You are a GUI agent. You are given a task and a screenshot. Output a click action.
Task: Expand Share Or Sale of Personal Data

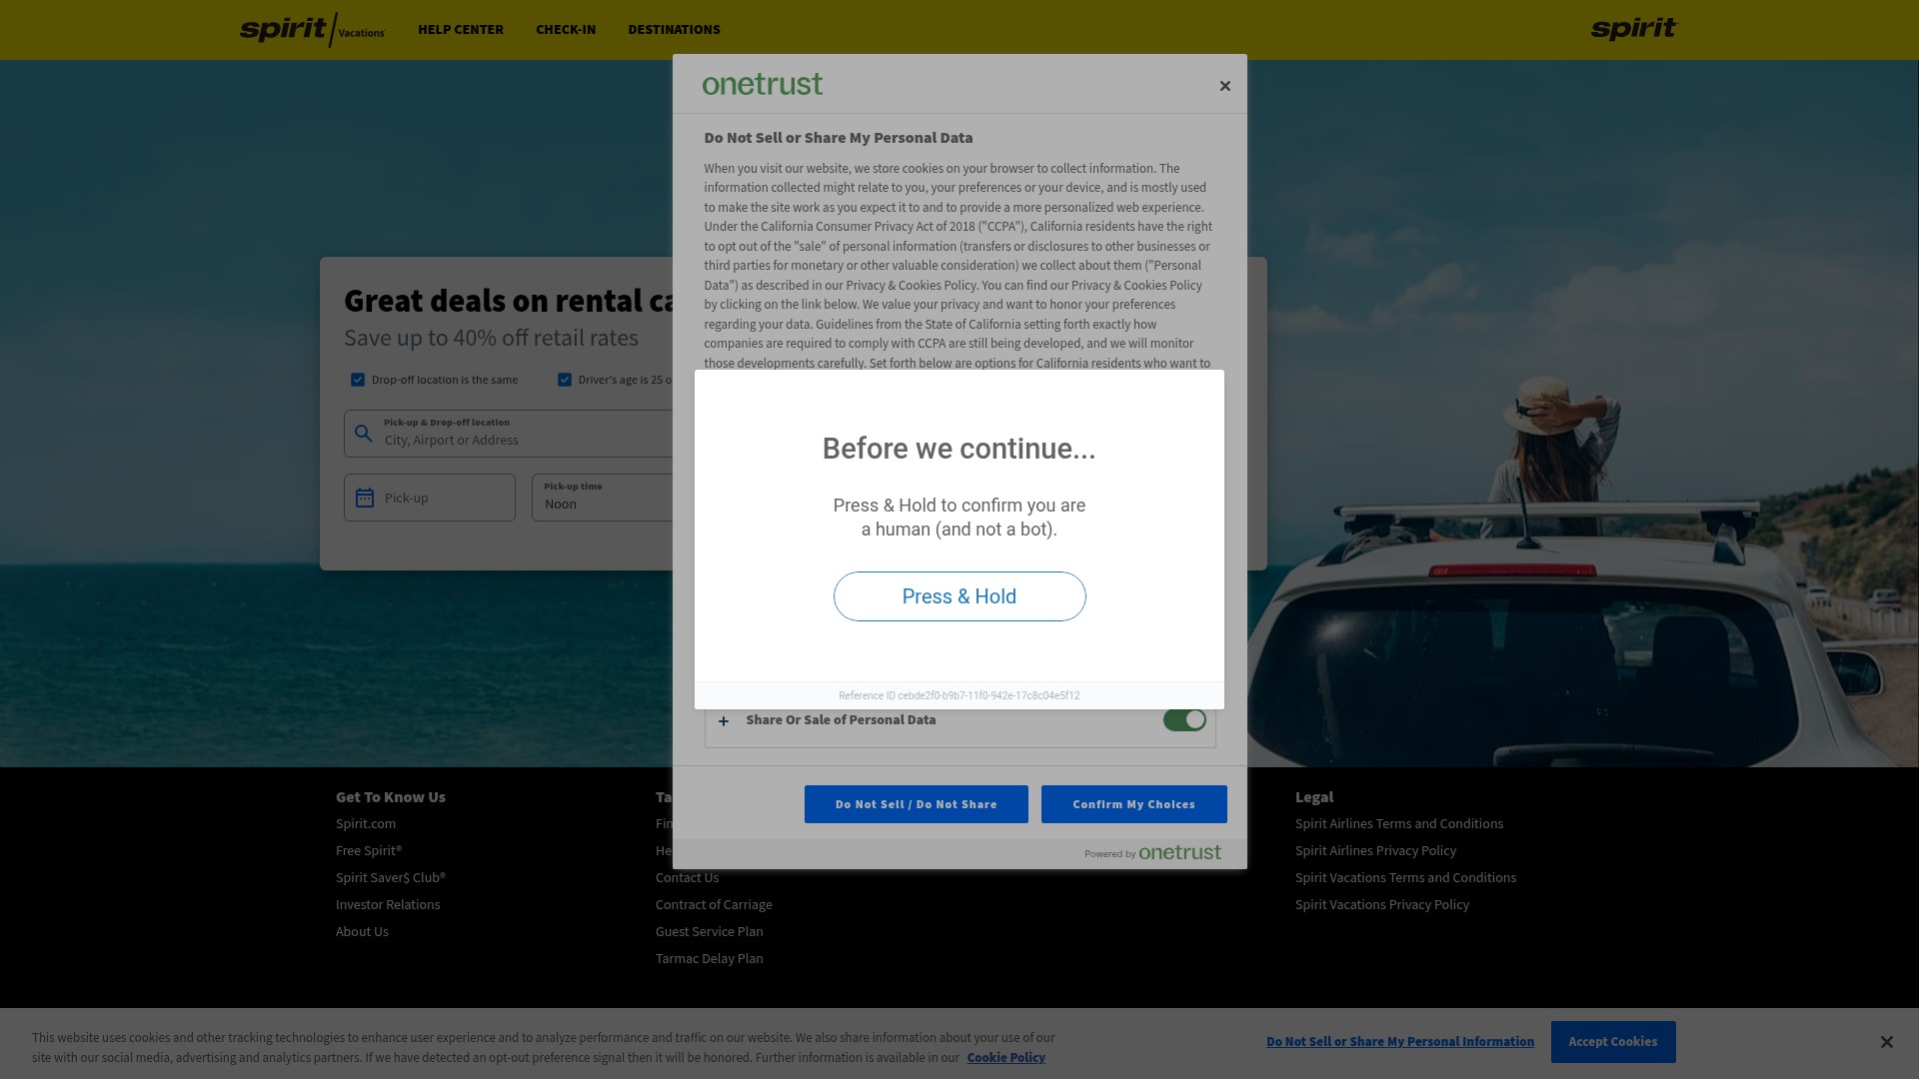point(724,720)
